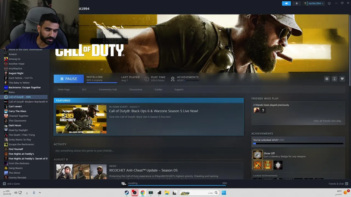Open File Explorer folder on taskbar

[x=166, y=193]
